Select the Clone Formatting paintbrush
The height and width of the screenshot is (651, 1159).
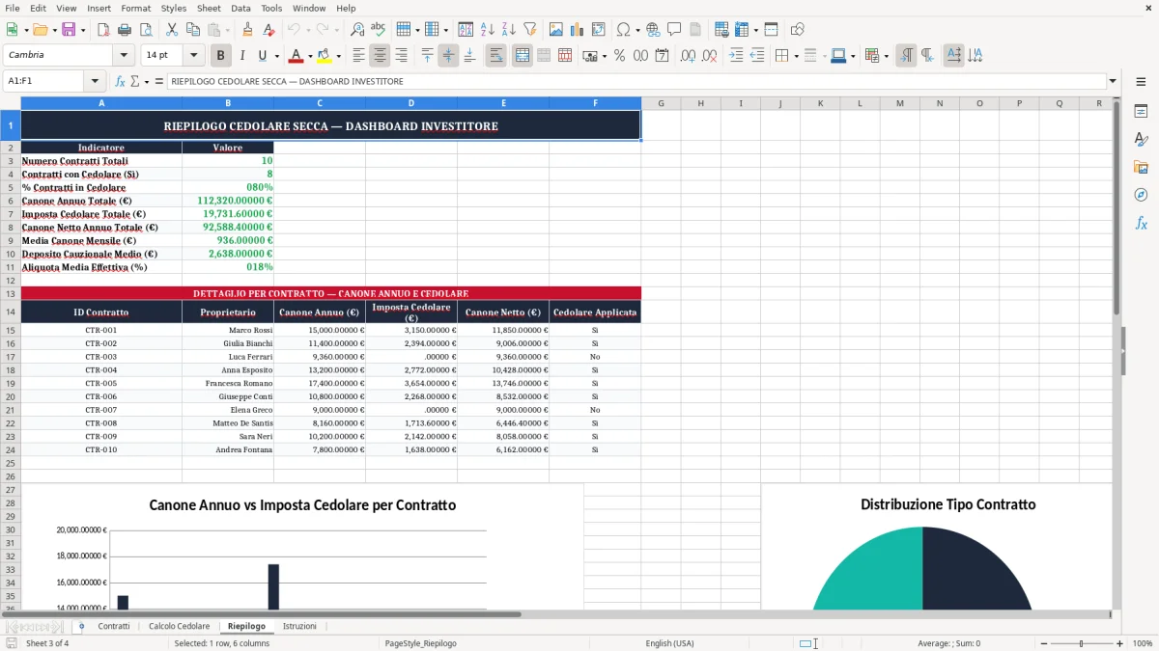click(x=248, y=30)
